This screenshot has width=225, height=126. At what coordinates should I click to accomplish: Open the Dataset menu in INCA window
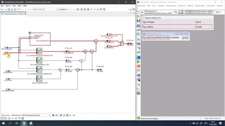(x=190, y=6)
